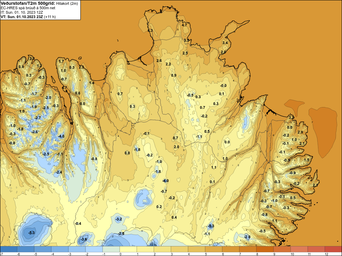Pick the legend swatch between -2 and -1
Image resolution: width=342 pixels, height=256 pixels.
coord(94,249)
